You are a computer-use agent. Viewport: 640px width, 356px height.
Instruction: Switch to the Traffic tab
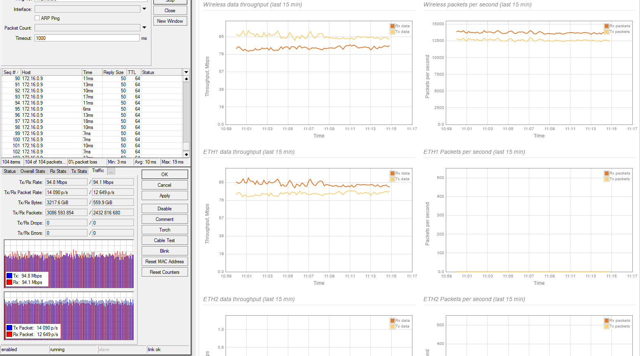(98, 170)
